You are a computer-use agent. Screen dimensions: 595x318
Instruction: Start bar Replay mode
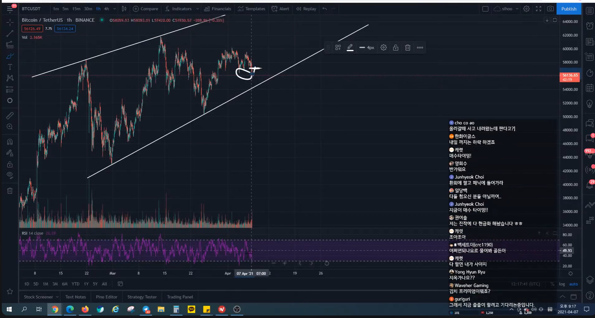(x=306, y=9)
